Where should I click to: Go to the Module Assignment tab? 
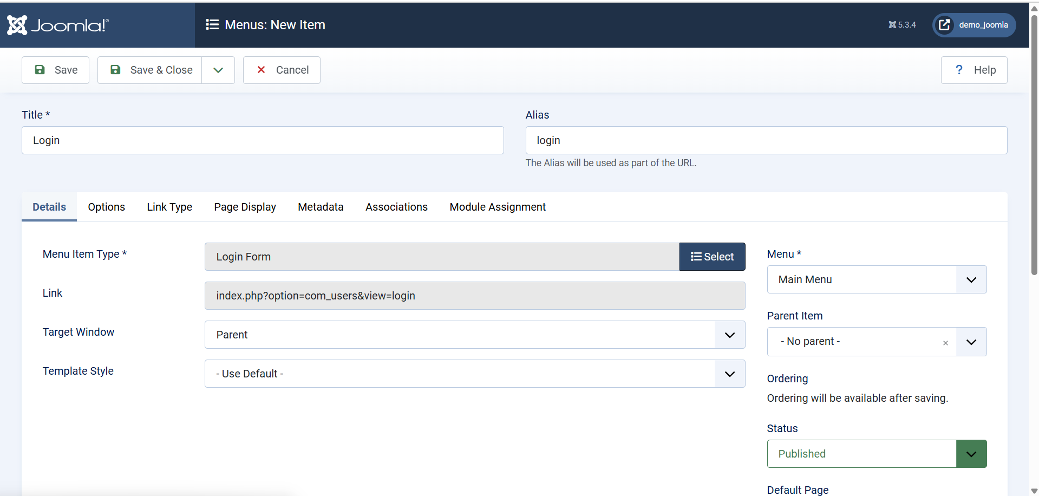coord(497,207)
